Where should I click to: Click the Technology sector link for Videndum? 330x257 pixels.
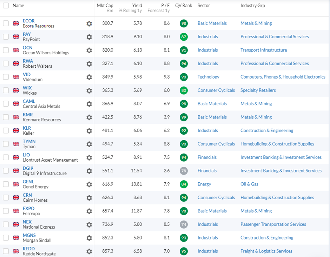coord(208,77)
